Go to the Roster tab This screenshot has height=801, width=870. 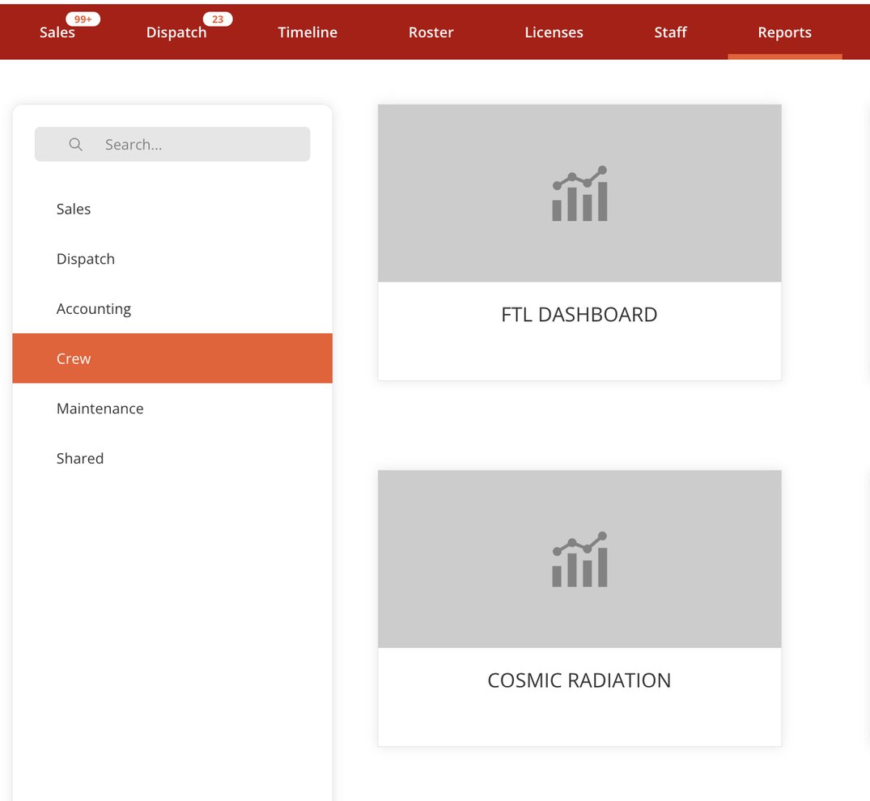[x=431, y=33]
